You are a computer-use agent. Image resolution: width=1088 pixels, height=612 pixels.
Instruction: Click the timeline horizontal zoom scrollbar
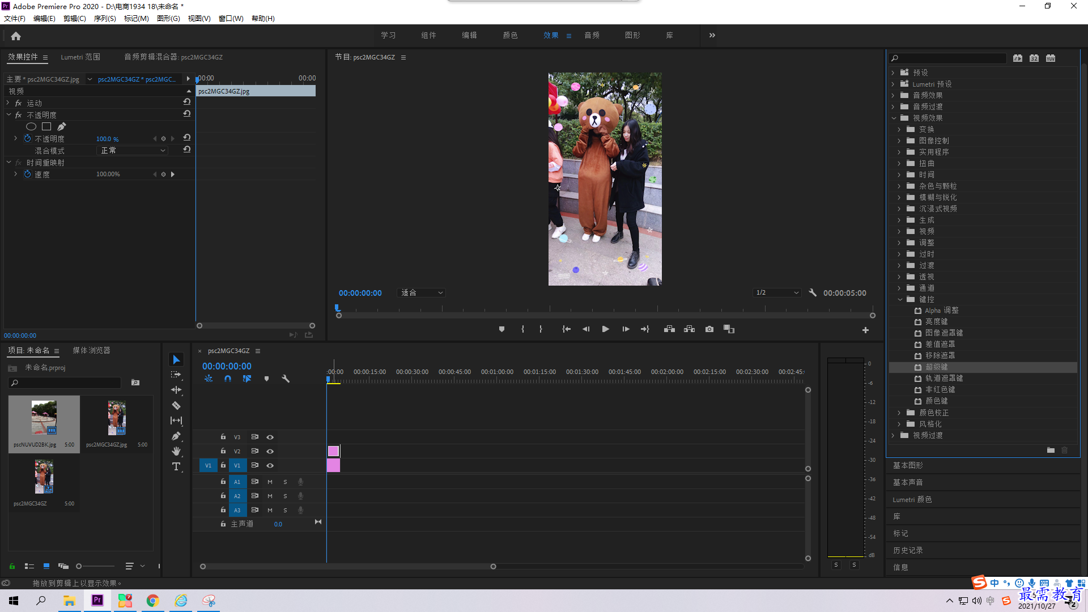348,566
